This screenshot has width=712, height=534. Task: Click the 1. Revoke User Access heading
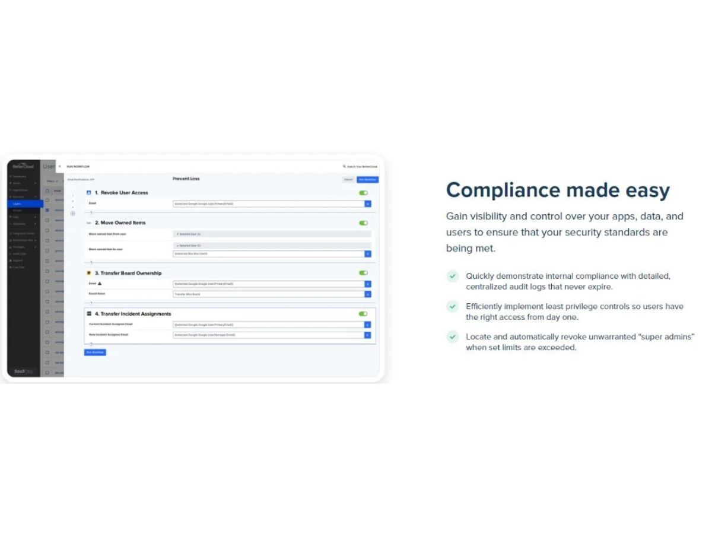(x=121, y=193)
